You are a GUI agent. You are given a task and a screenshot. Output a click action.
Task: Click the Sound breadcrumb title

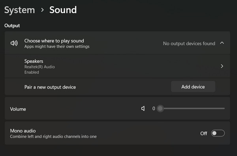(63, 10)
